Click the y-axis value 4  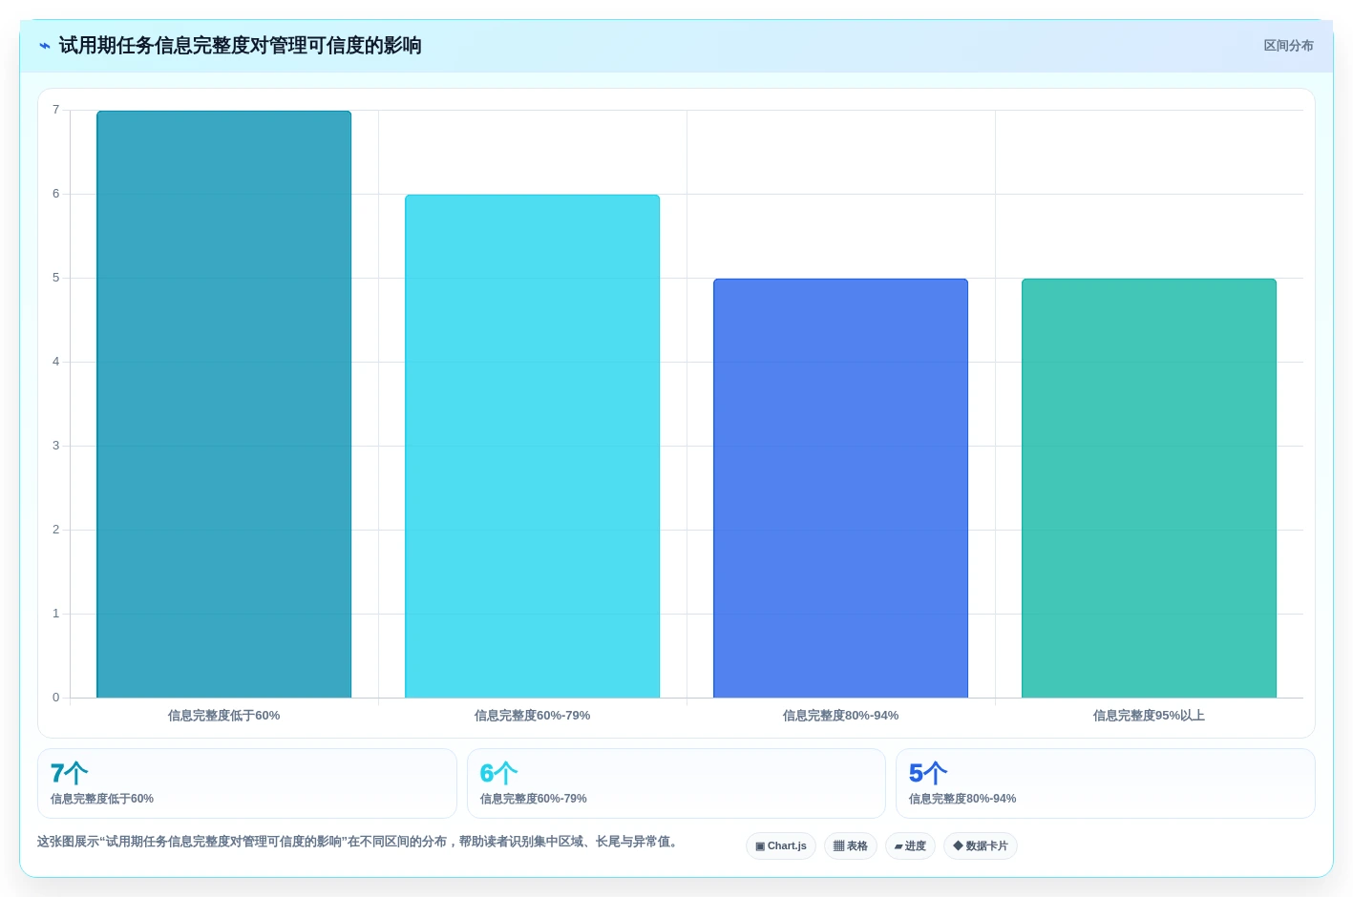tap(55, 362)
